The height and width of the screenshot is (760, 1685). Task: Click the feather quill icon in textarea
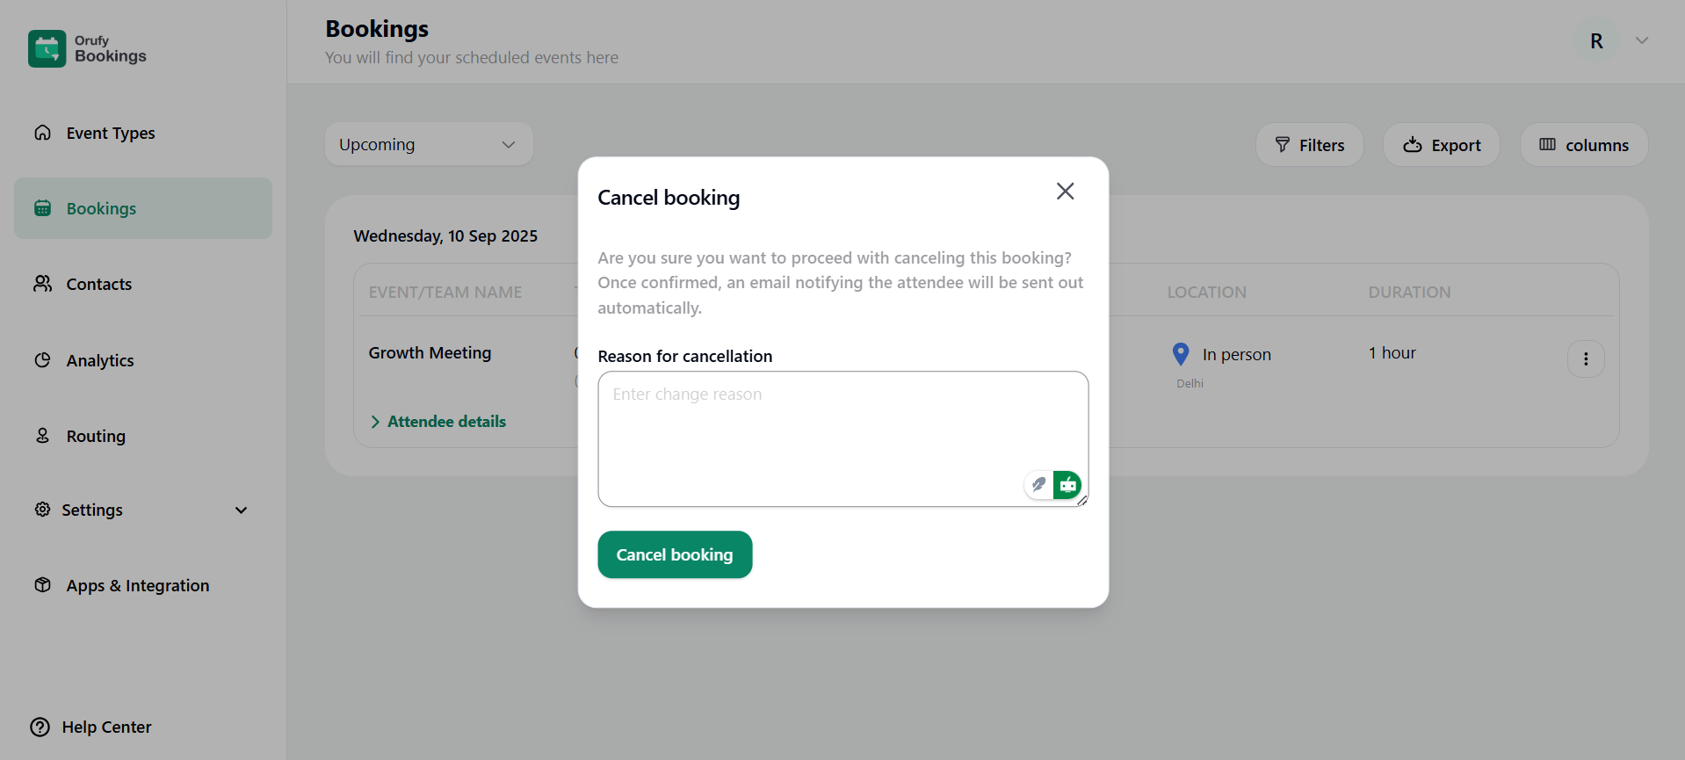coord(1038,485)
